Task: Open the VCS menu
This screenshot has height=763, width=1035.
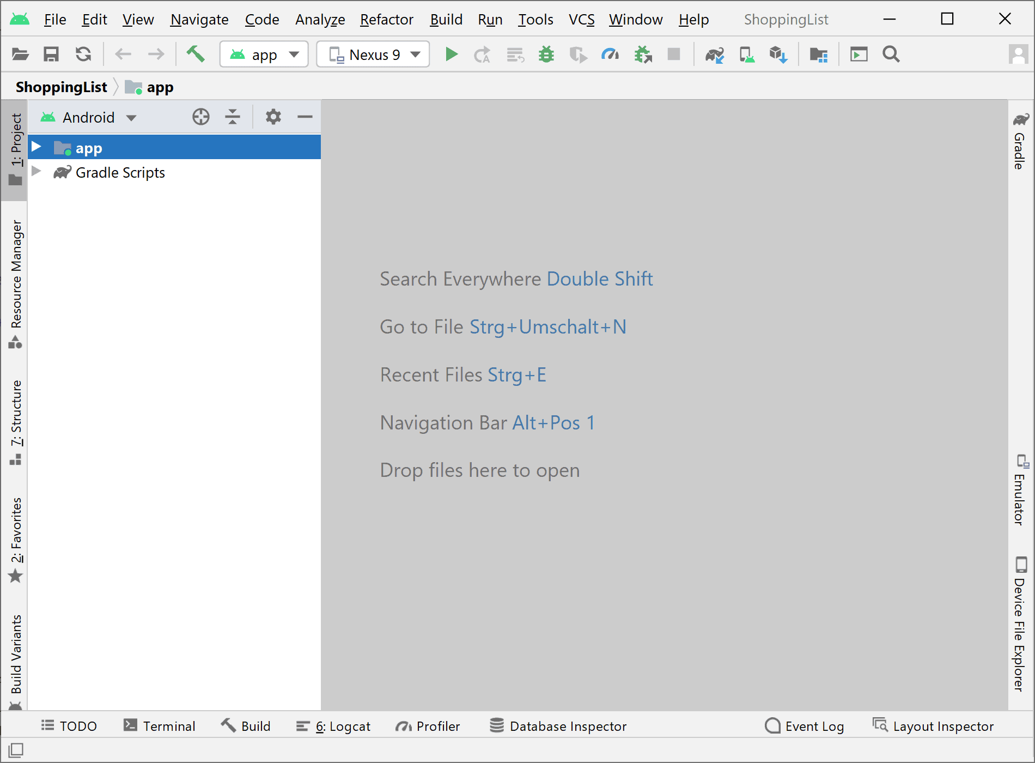Action: [x=581, y=20]
